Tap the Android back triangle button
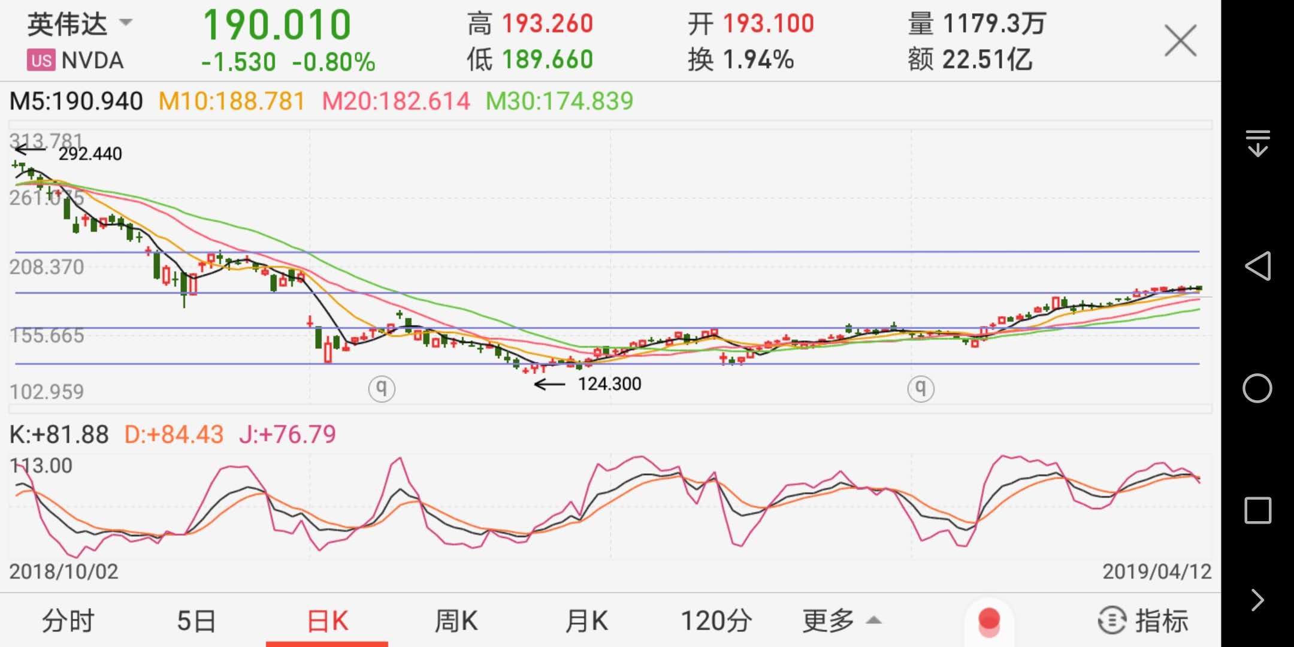1294x647 pixels. (x=1257, y=265)
